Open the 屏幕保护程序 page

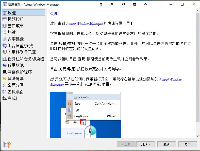pyautogui.click(x=20, y=72)
